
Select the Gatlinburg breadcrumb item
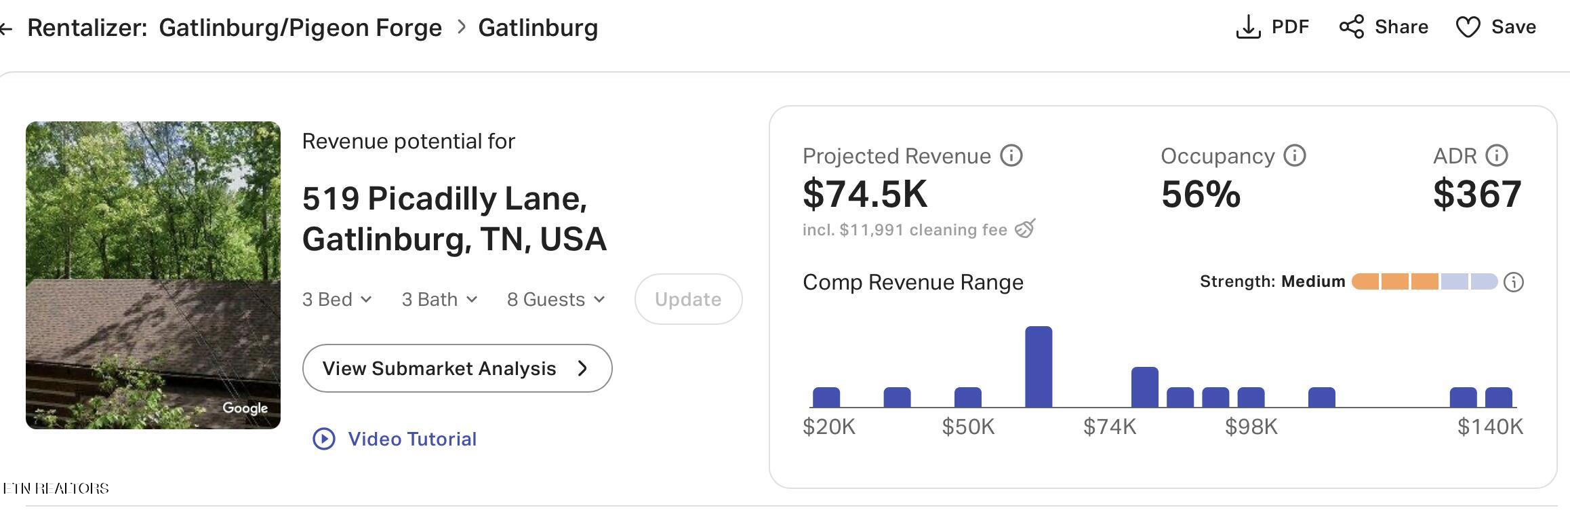[538, 28]
